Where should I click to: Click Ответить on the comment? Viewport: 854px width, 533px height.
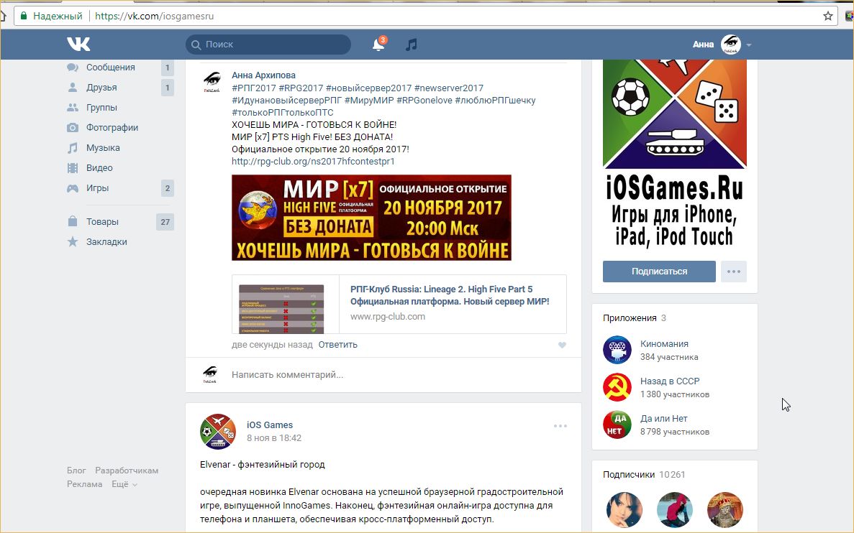tap(337, 345)
